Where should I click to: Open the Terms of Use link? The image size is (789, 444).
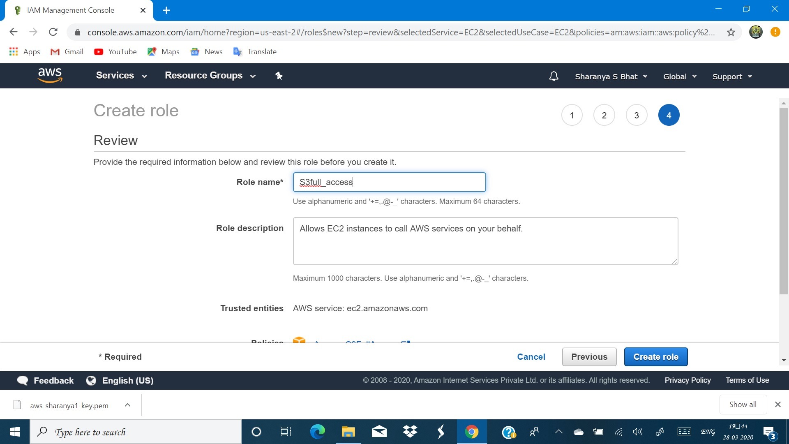click(x=747, y=380)
